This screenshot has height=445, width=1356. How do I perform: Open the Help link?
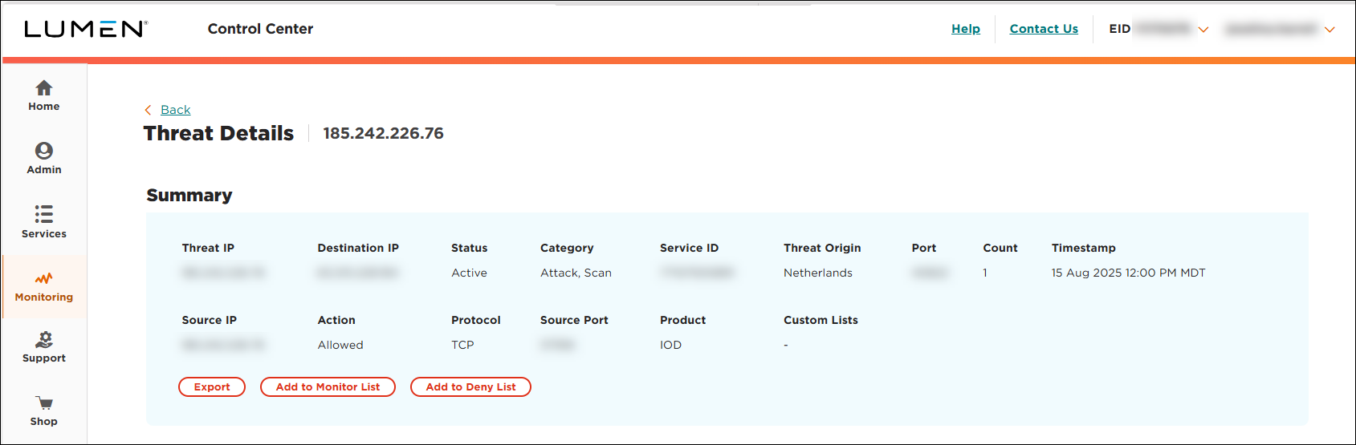[966, 29]
